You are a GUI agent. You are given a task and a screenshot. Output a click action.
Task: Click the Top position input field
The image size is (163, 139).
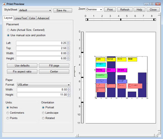tap(42, 48)
